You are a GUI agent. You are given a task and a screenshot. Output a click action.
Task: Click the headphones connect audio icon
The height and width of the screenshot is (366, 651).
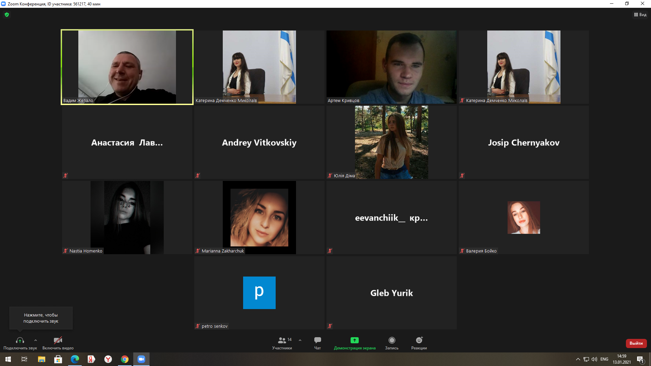20,340
